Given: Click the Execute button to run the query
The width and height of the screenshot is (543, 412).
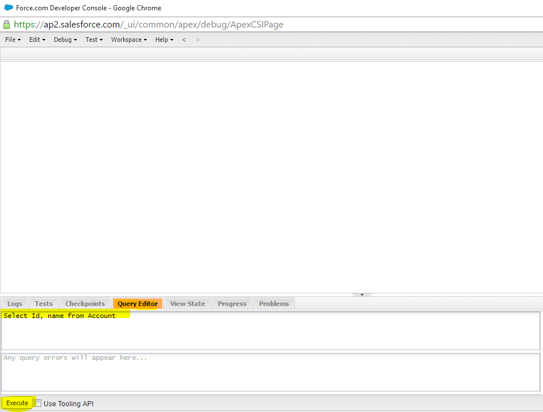Looking at the screenshot, I should coord(17,403).
